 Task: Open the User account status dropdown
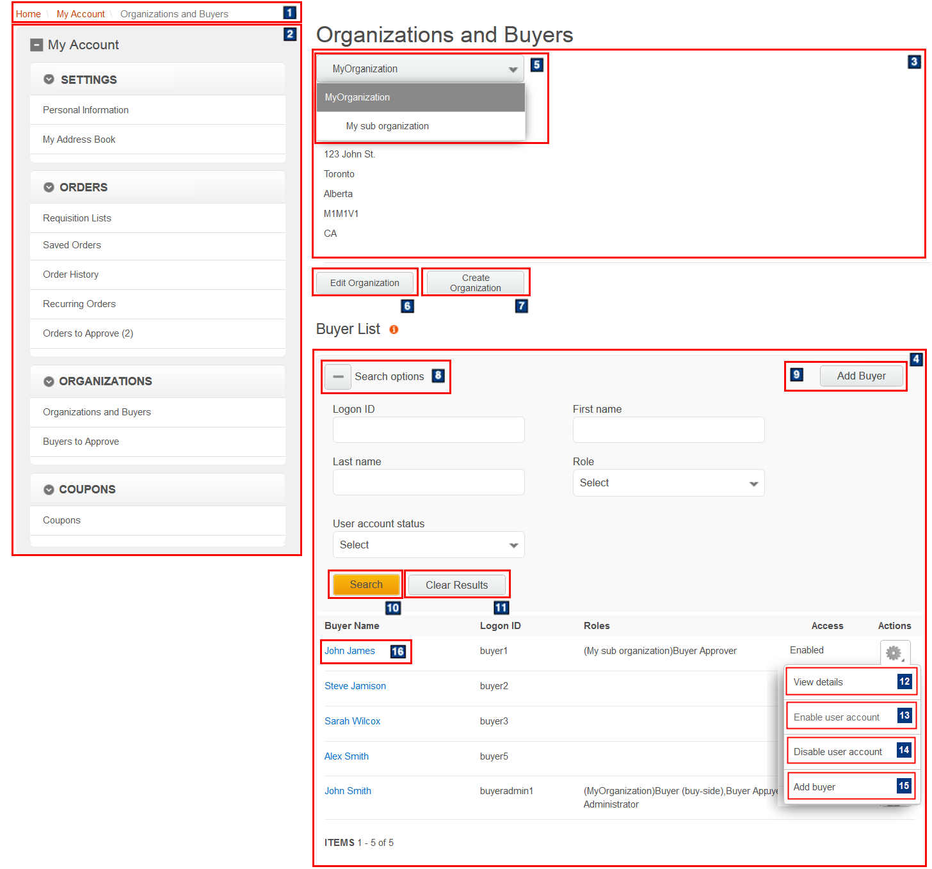(428, 545)
